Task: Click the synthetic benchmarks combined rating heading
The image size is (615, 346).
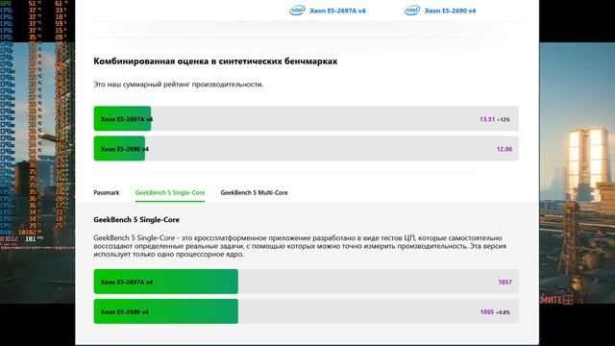Action: point(215,62)
